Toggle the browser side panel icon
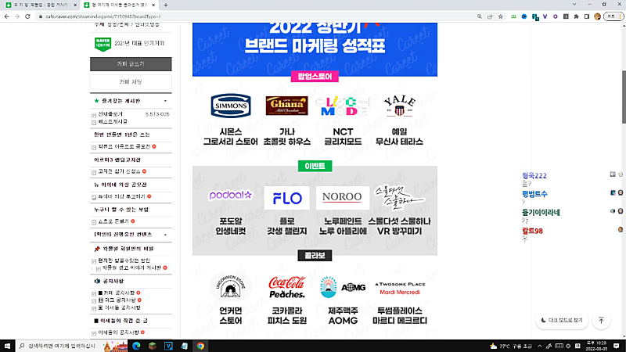 (586, 16)
